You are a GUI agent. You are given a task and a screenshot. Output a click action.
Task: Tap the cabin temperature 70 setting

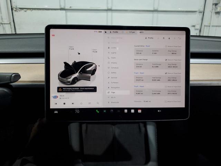[77, 111]
